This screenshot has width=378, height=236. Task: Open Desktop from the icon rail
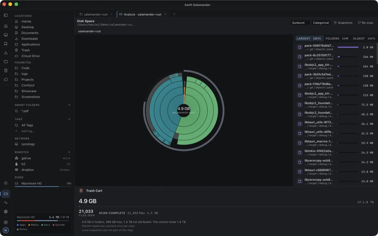[x=6, y=35]
